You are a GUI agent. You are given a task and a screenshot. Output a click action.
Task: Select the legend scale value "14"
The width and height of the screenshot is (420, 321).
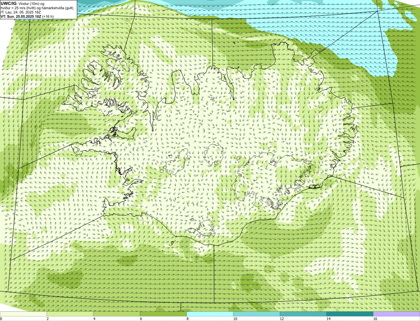click(328, 319)
